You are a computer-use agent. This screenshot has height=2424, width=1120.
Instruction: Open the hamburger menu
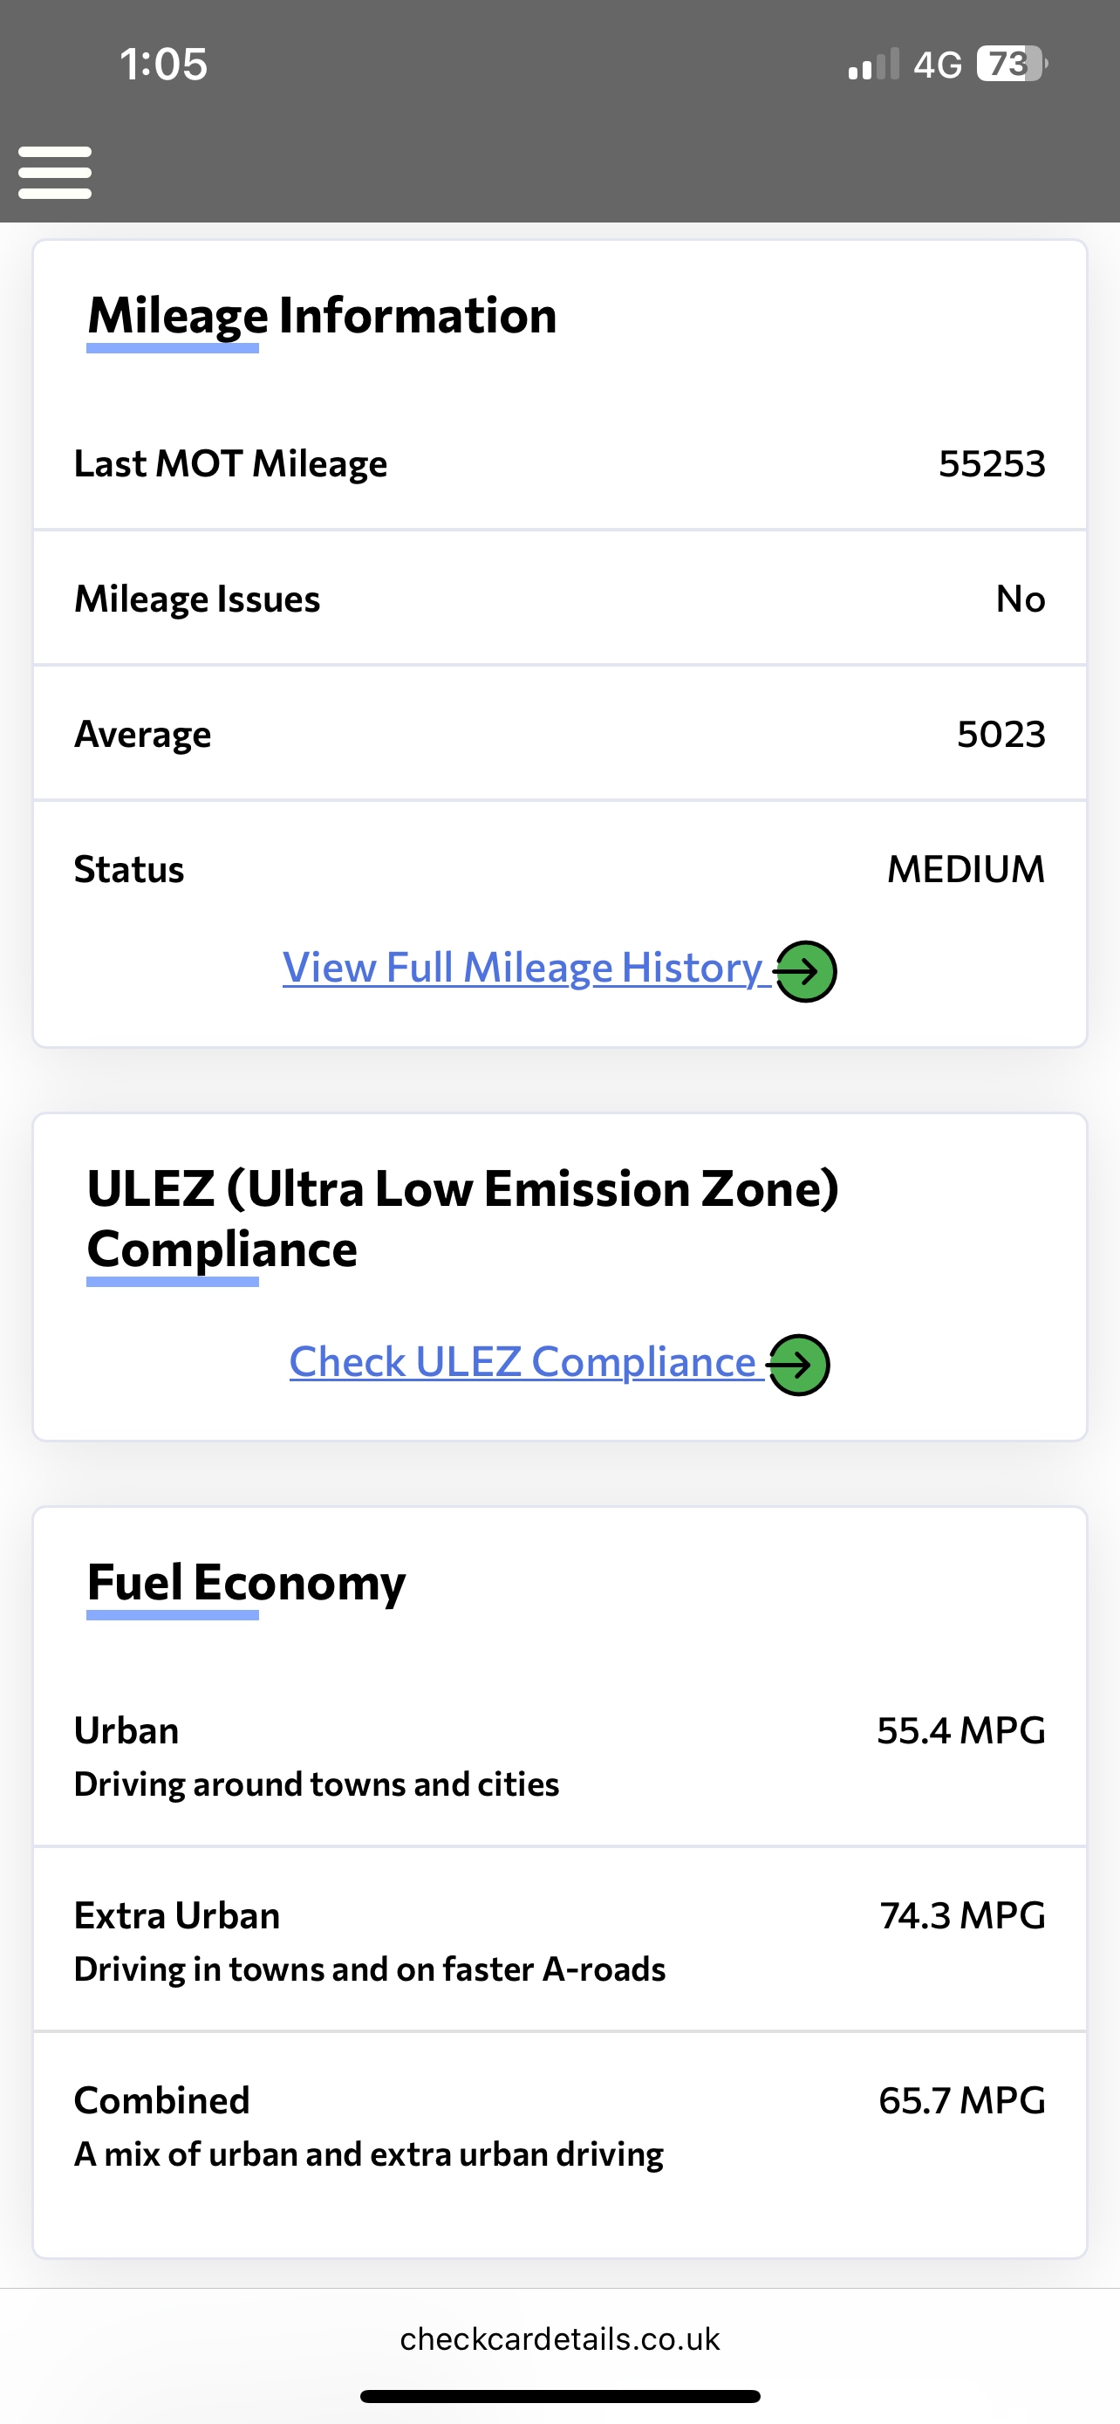[x=55, y=172]
